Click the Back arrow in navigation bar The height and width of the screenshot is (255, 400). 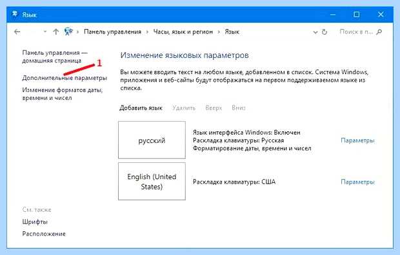coord(17,32)
